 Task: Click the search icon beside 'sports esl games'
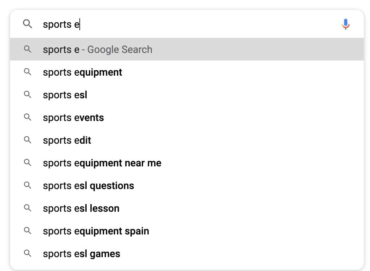28,253
